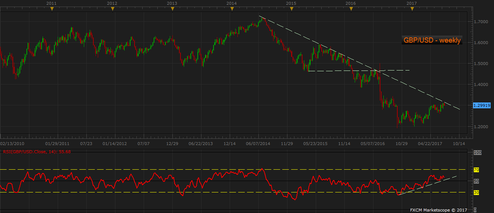Image resolution: width=494 pixels, height=213 pixels.
Task: Select the RSI 70 overbought level label
Action: point(476,170)
